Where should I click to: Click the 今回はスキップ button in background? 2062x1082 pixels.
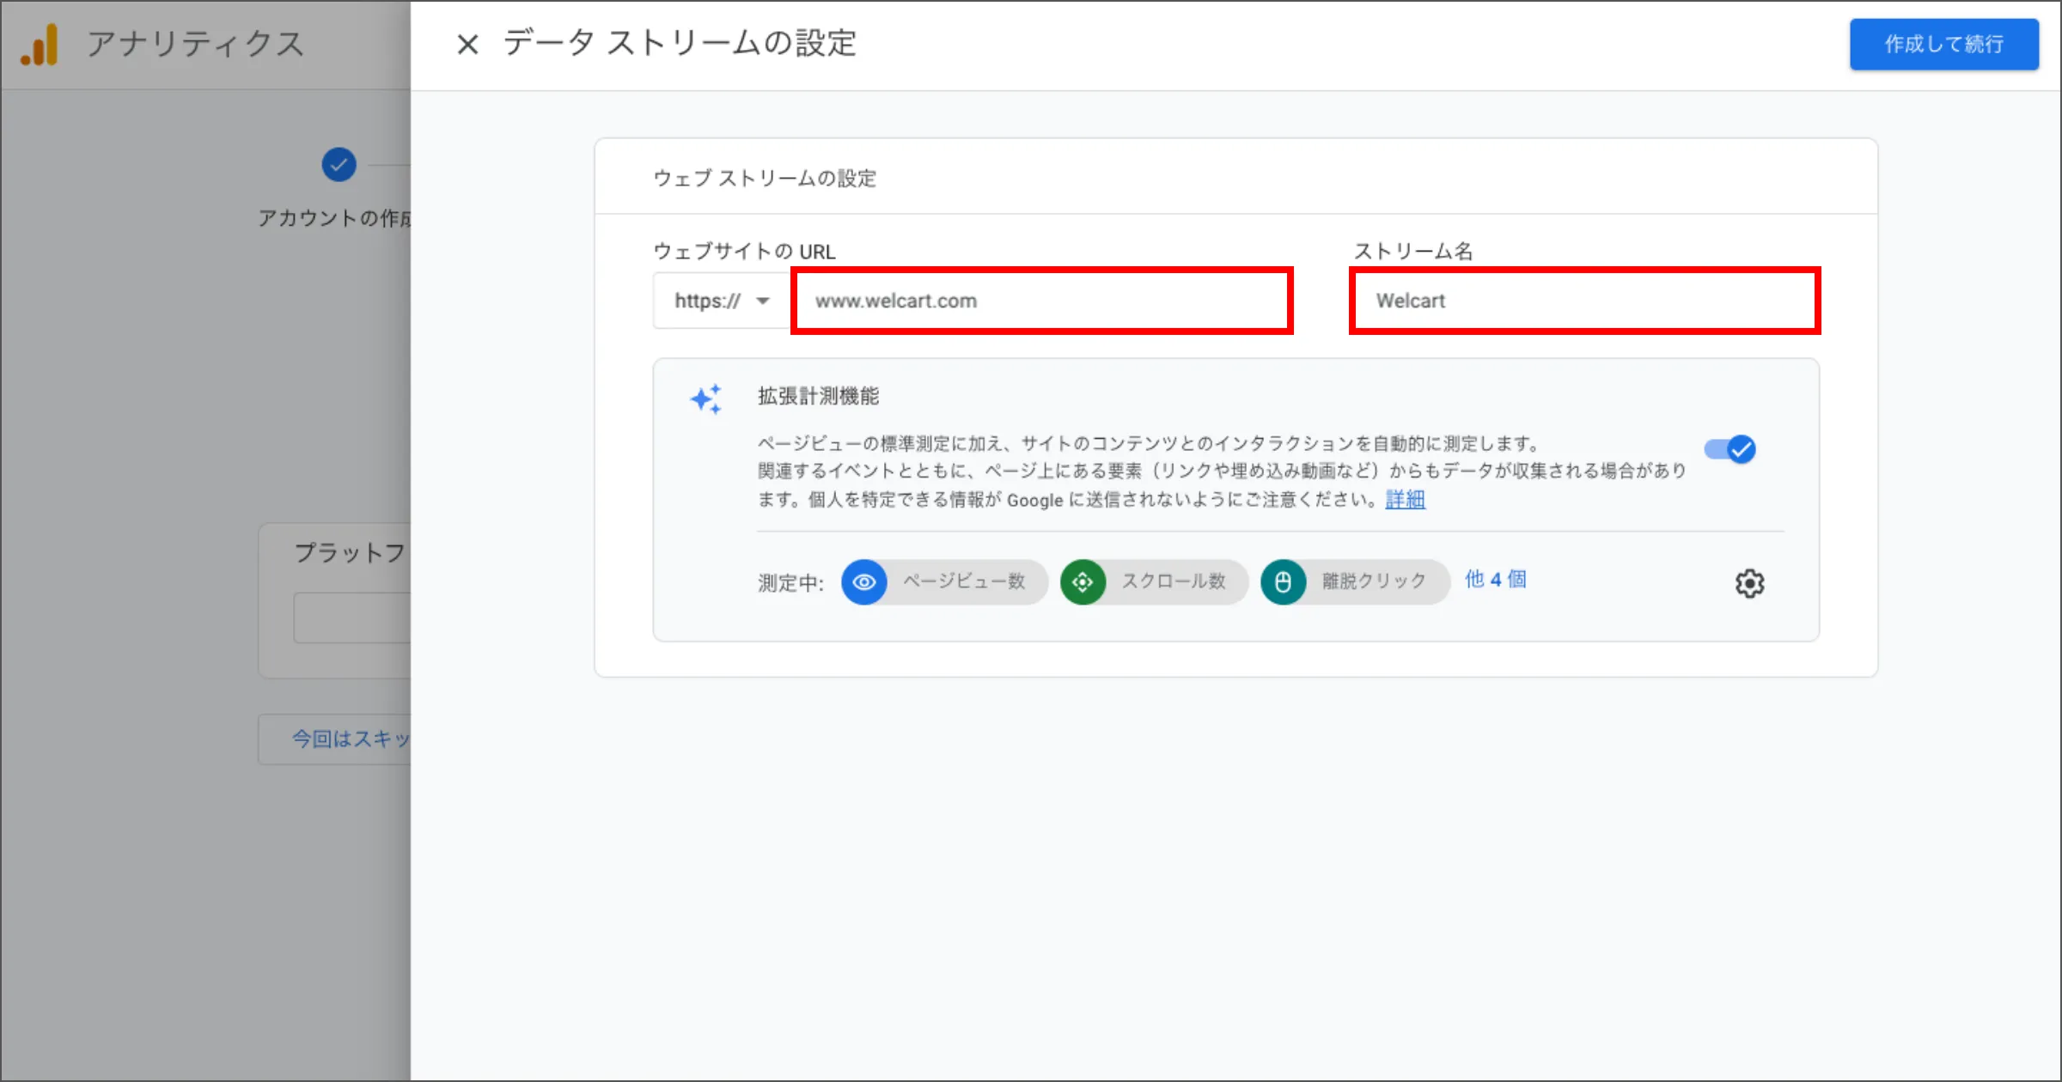[334, 739]
